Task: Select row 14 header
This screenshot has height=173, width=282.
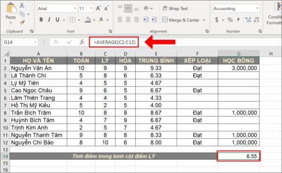Action: (5, 156)
